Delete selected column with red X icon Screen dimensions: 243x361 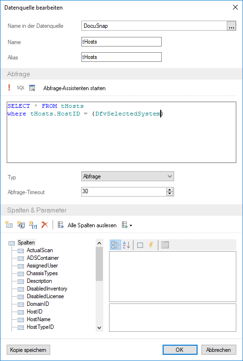[45, 225]
